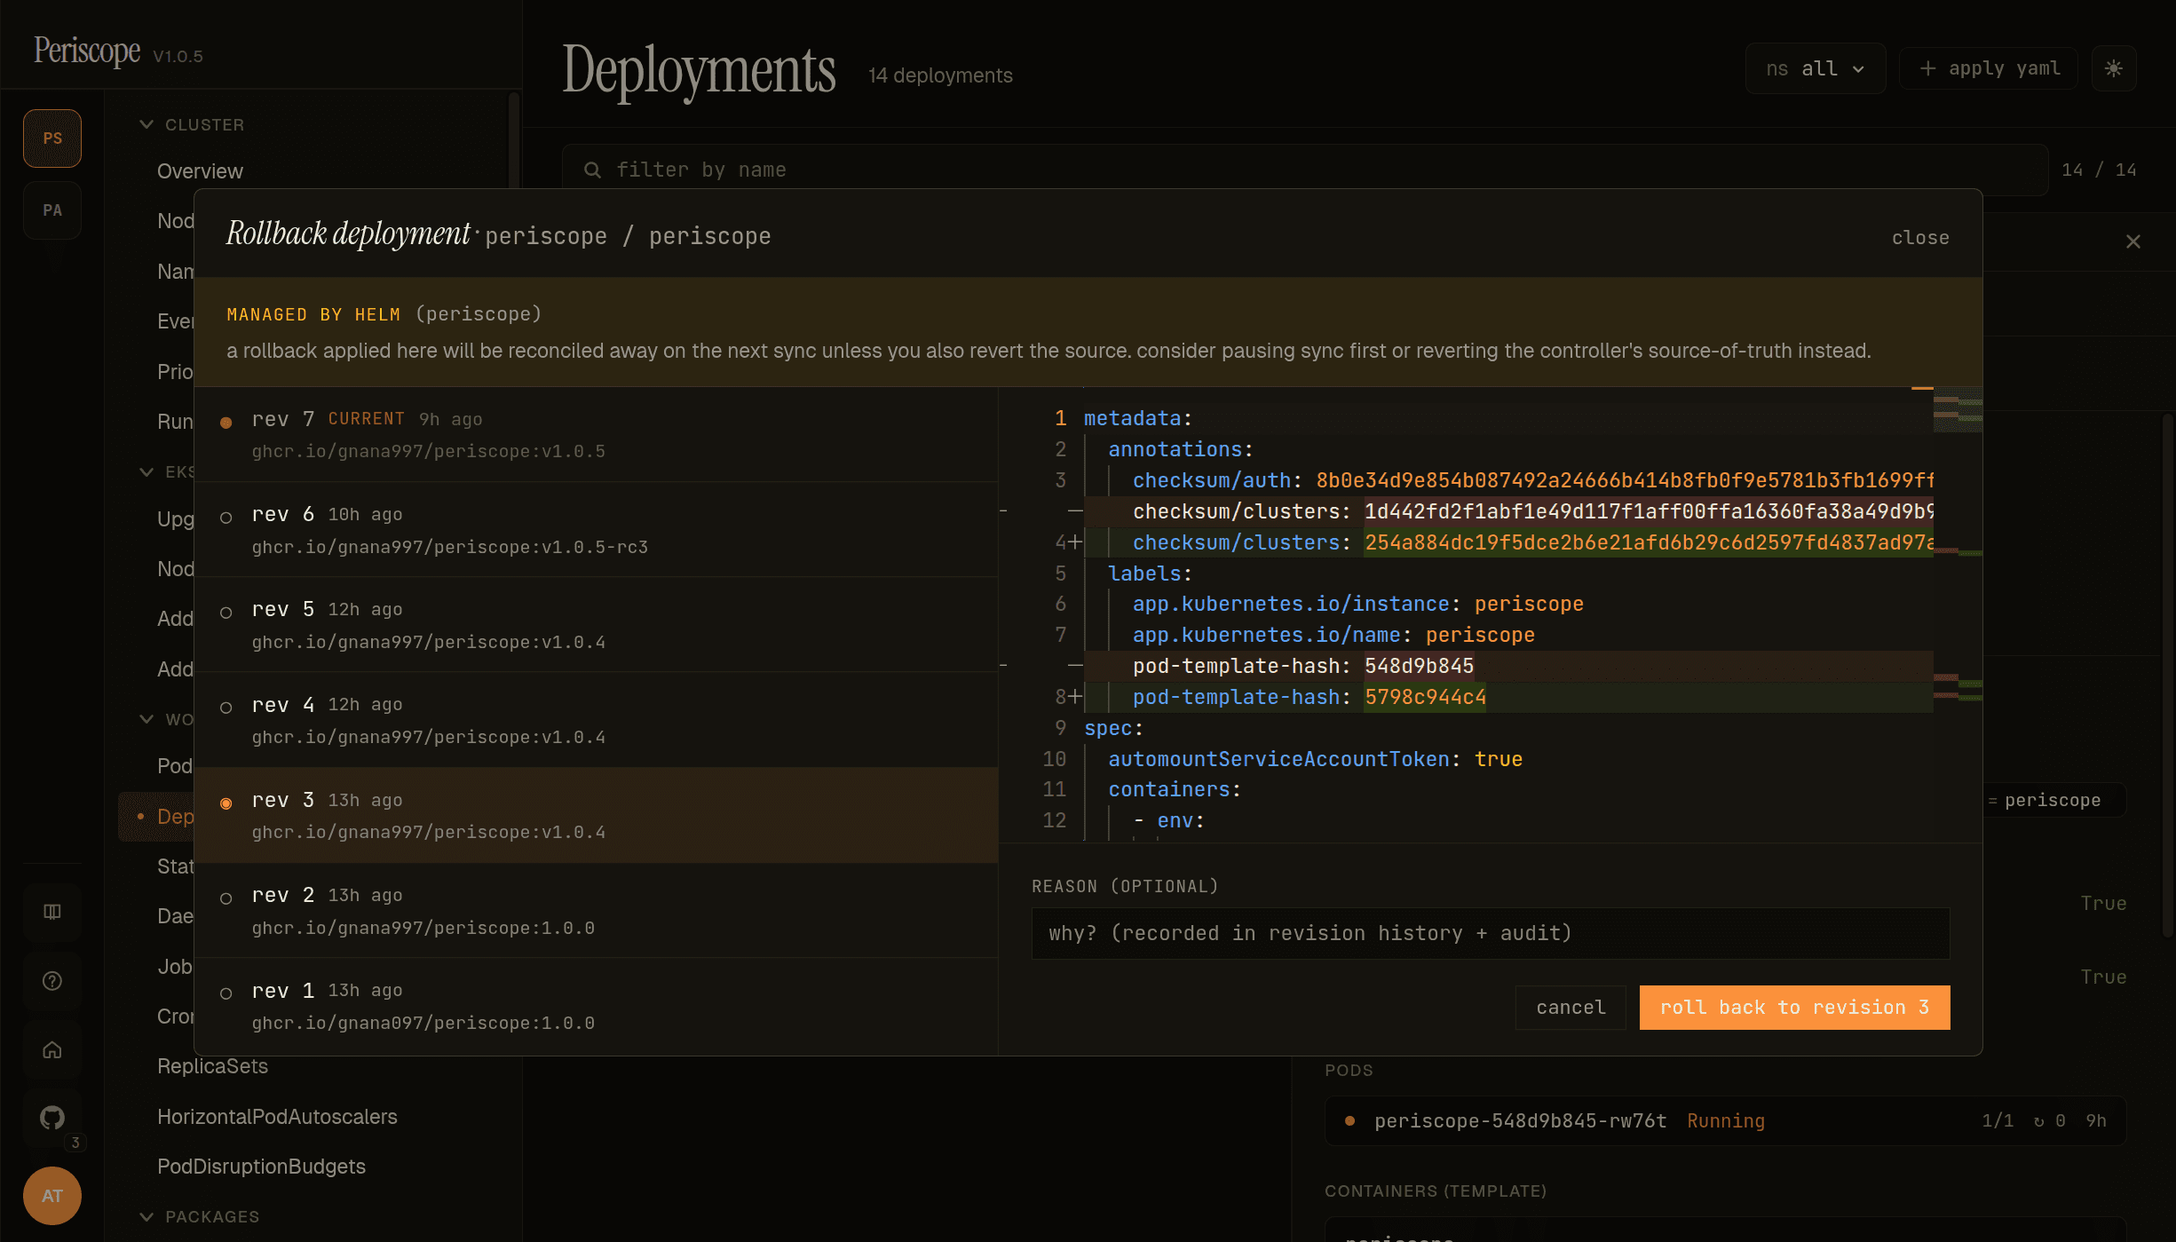Select revision 5 radio
2176x1242 pixels.
click(x=226, y=612)
